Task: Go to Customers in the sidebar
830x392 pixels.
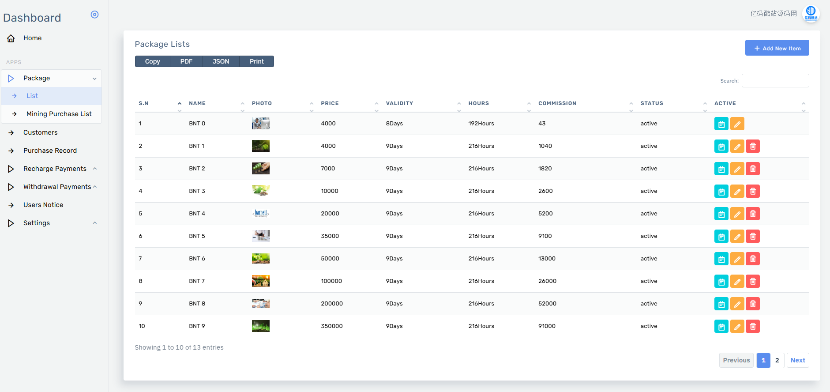Action: [40, 132]
